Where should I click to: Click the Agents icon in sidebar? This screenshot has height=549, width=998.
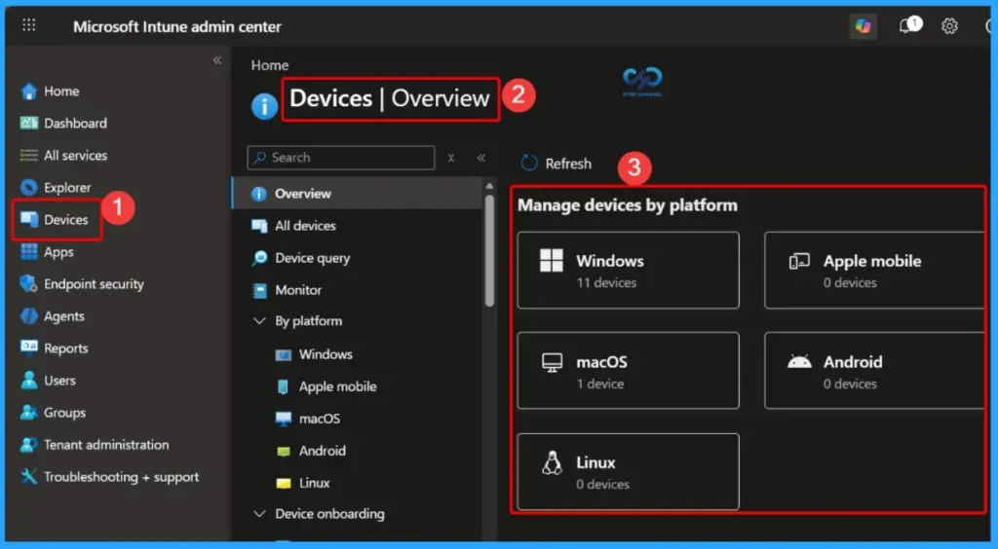click(28, 316)
